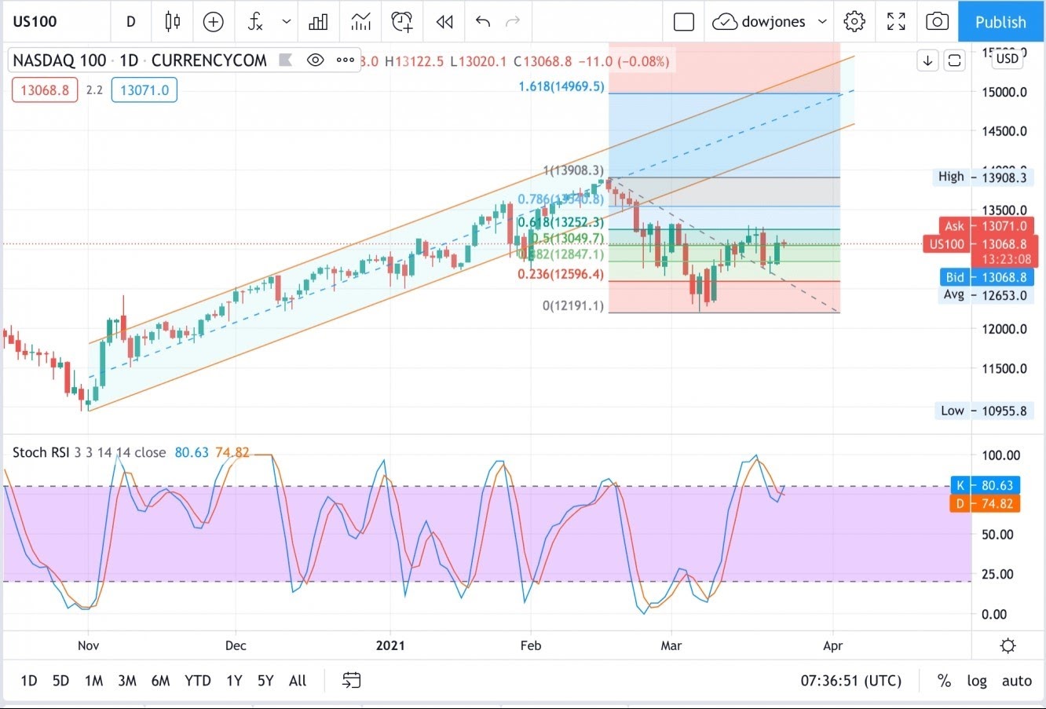Open chart settings gear in top toolbar
The width and height of the screenshot is (1046, 709).
click(x=854, y=22)
